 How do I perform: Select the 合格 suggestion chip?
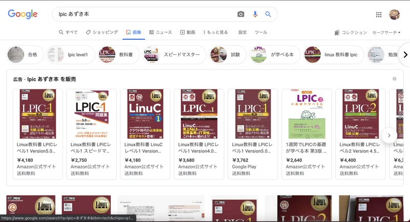click(25, 55)
